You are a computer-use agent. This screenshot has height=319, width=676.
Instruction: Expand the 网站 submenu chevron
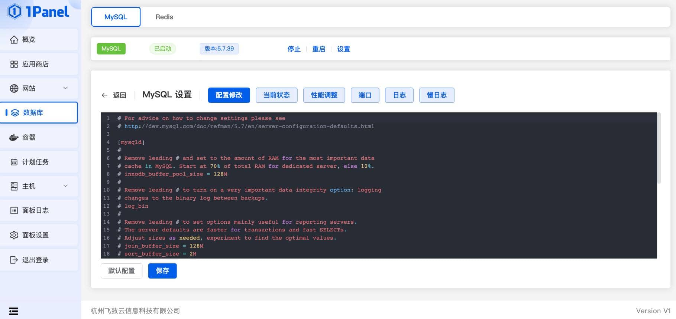[65, 88]
